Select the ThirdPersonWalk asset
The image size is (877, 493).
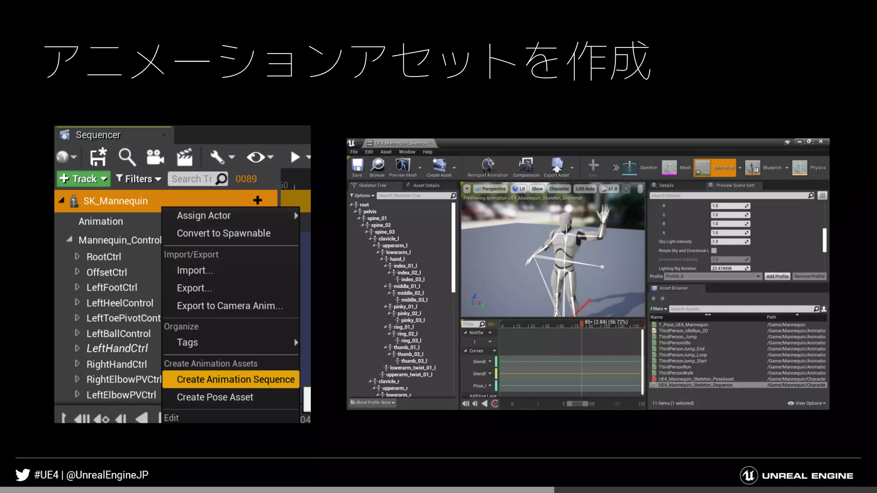coord(738,373)
